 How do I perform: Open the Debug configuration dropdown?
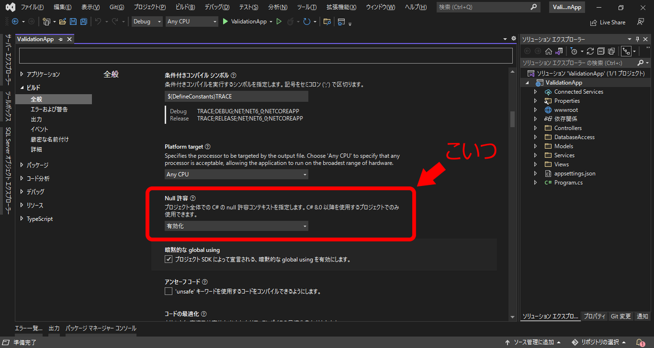(147, 22)
